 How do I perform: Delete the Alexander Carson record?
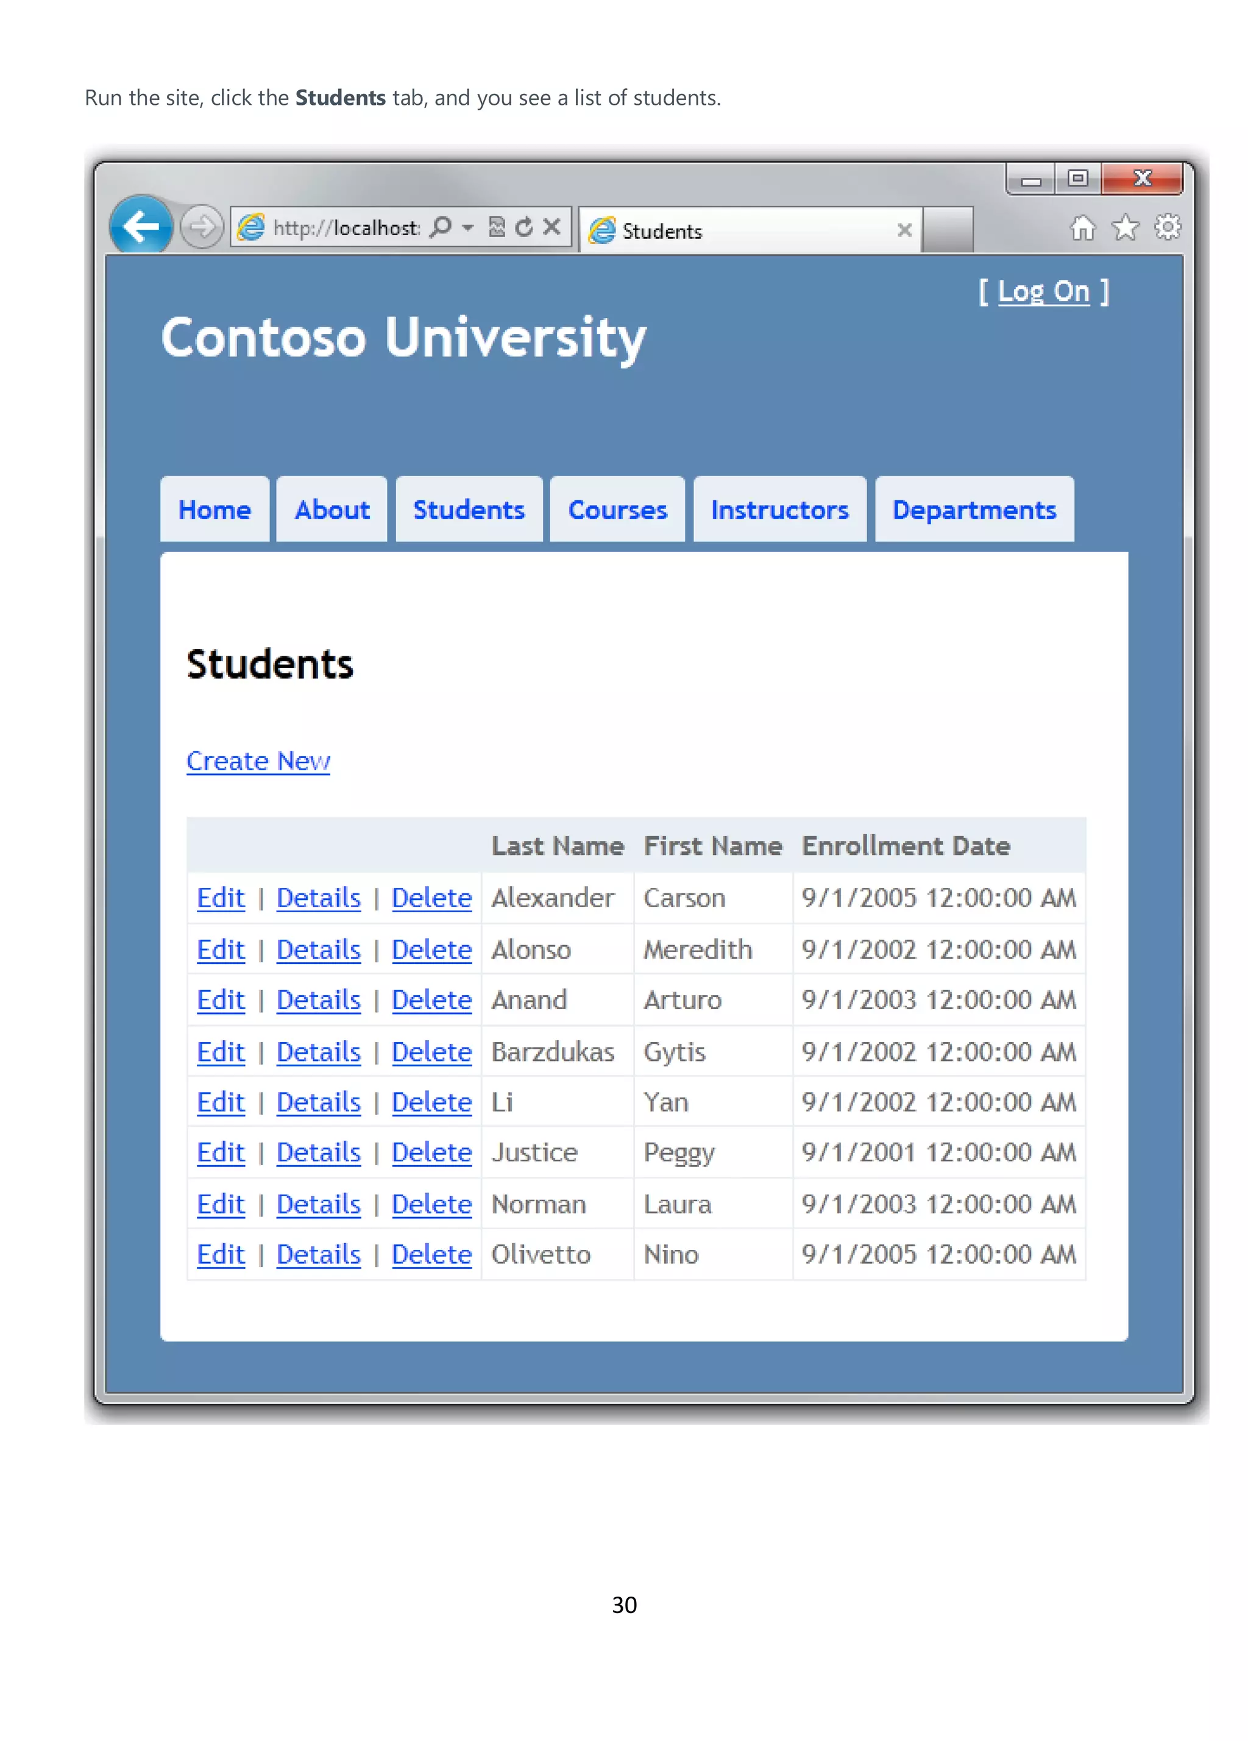tap(431, 898)
